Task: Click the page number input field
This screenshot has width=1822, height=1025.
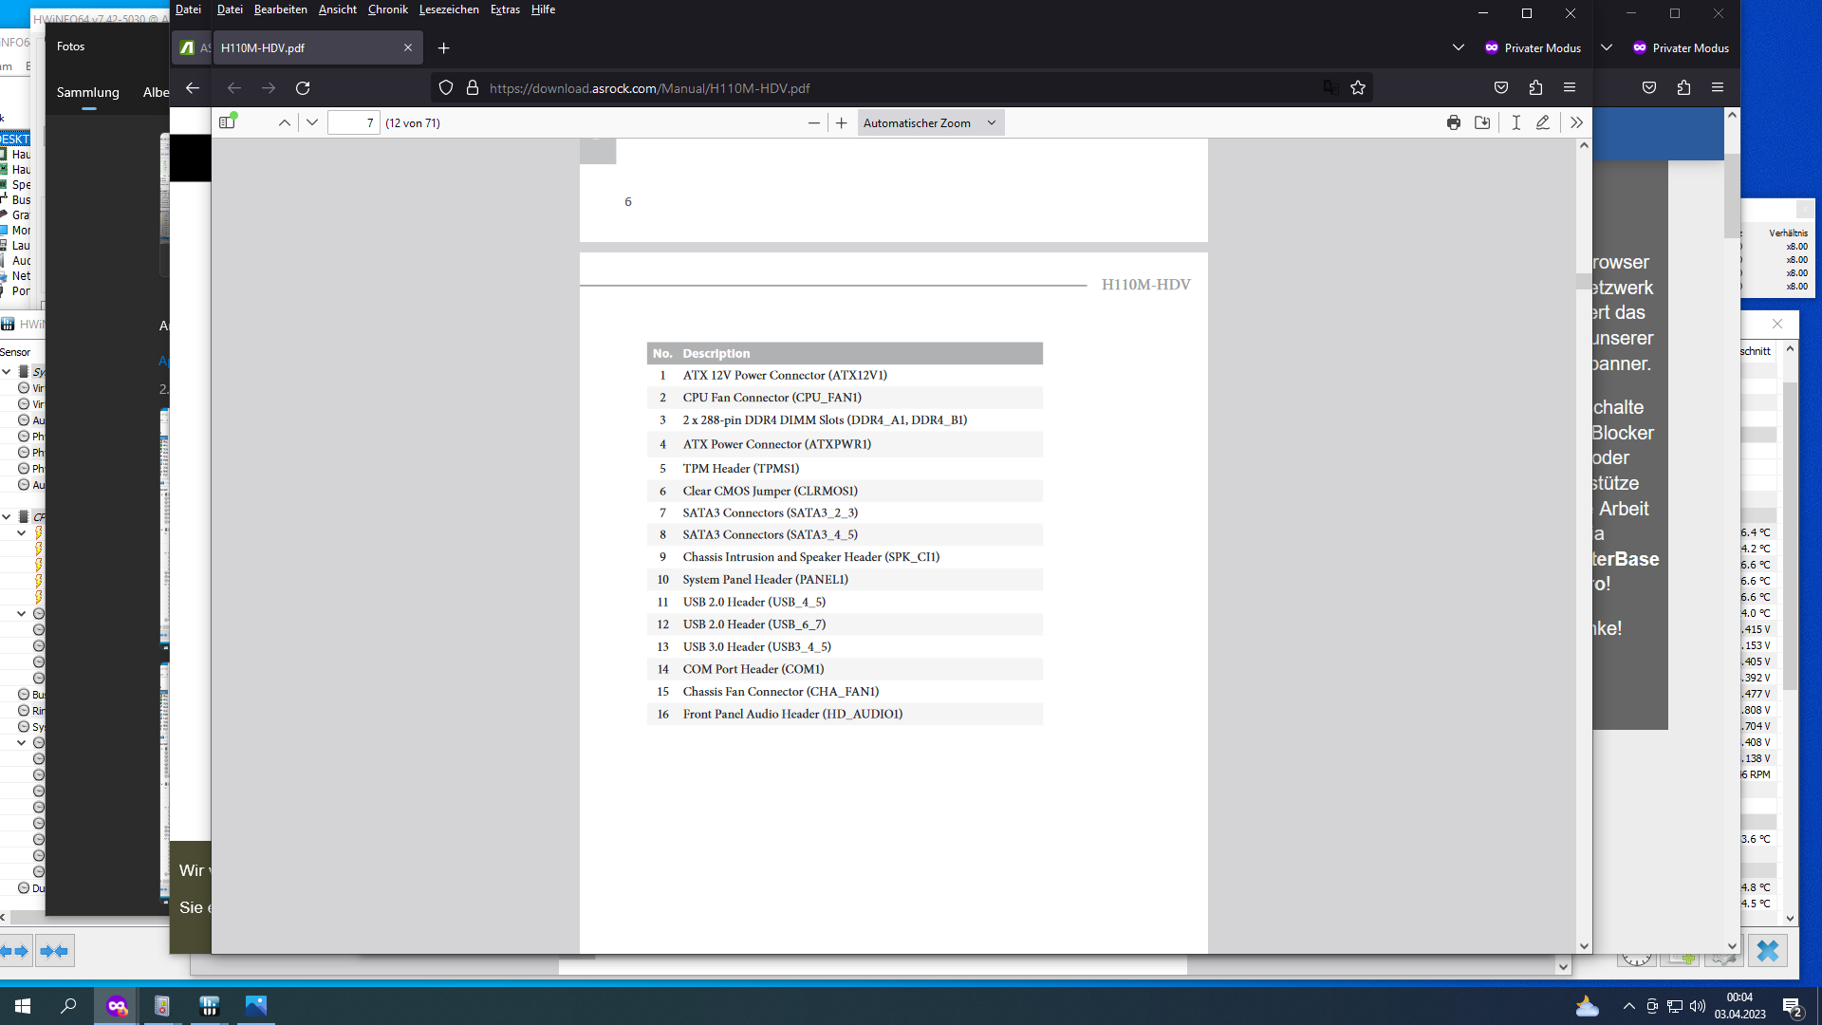Action: (353, 122)
